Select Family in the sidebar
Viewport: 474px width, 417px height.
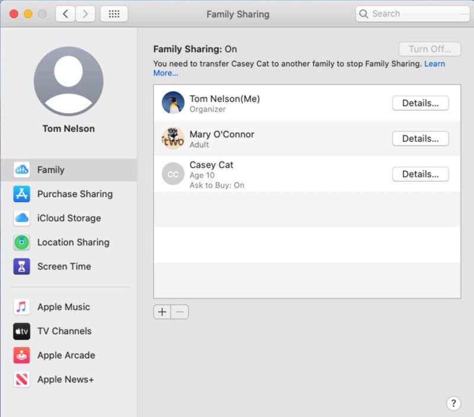(x=69, y=170)
